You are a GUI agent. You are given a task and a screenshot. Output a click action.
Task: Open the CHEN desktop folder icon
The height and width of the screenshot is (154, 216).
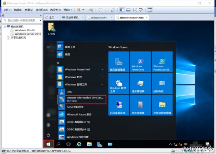pyautogui.click(x=52, y=29)
